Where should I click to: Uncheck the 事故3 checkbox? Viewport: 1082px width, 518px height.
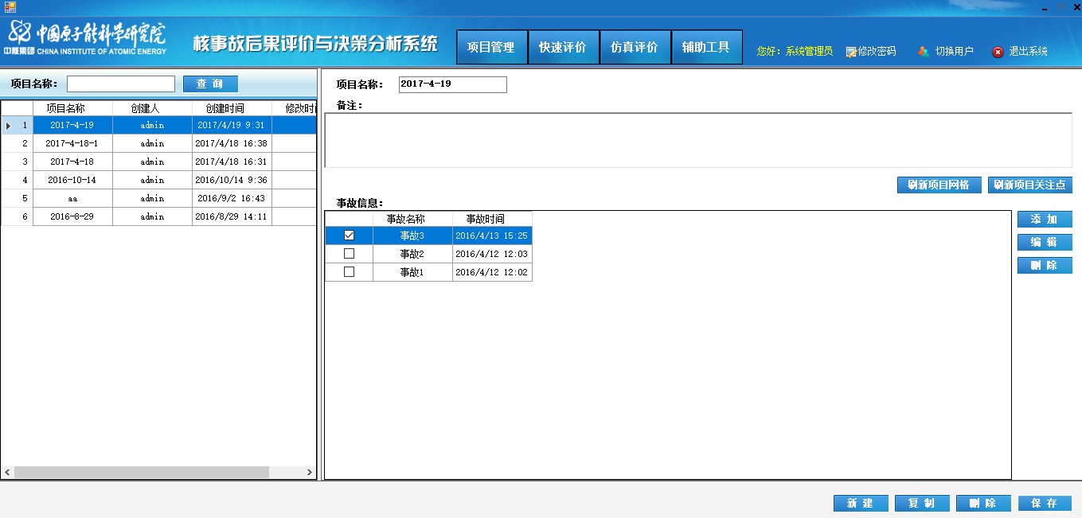click(349, 236)
